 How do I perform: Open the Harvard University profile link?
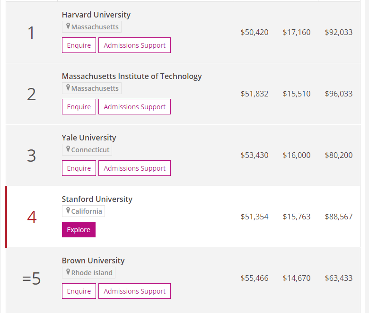click(96, 15)
